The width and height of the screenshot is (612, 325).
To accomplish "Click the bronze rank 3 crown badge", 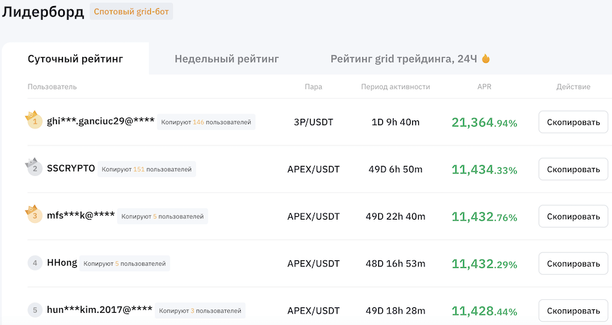I will coord(33,215).
